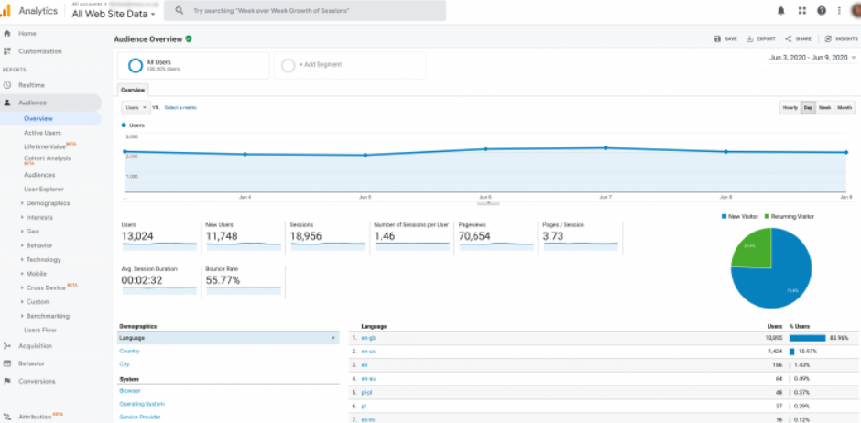This screenshot has height=423, width=861.
Task: Click the notifications bell icon
Action: point(781,11)
